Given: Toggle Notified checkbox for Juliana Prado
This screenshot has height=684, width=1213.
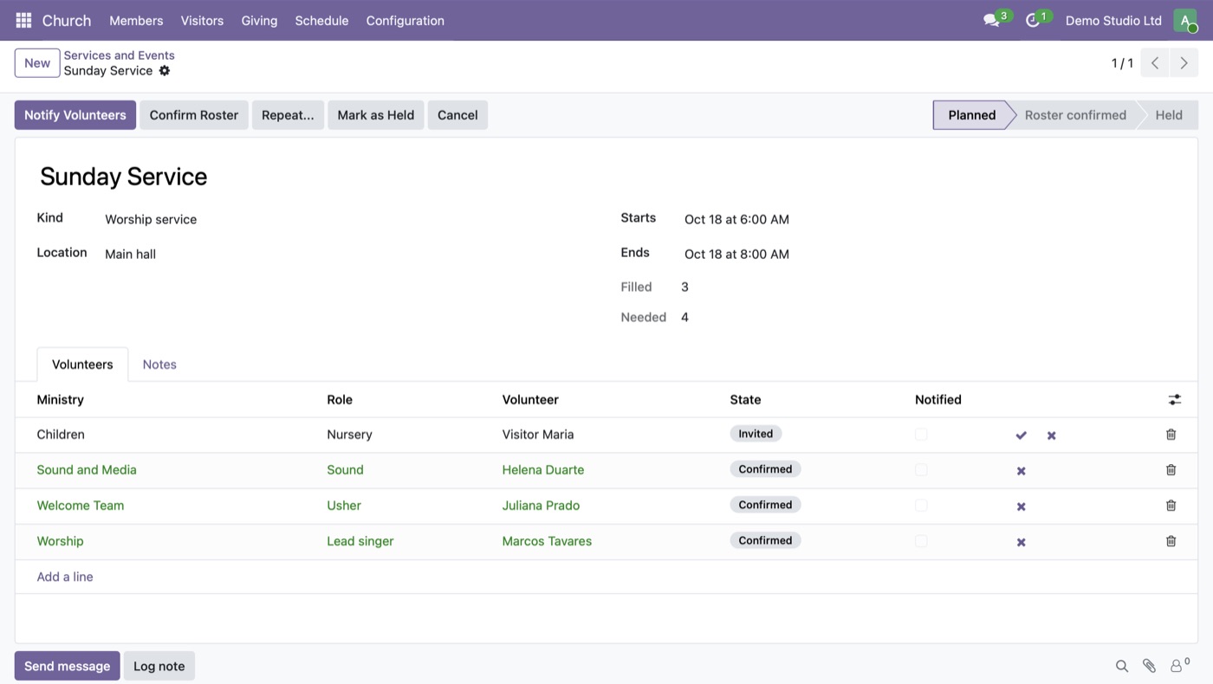Looking at the screenshot, I should pyautogui.click(x=921, y=506).
